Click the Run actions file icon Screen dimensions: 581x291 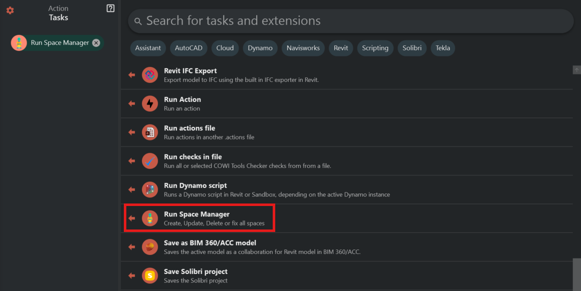click(149, 132)
